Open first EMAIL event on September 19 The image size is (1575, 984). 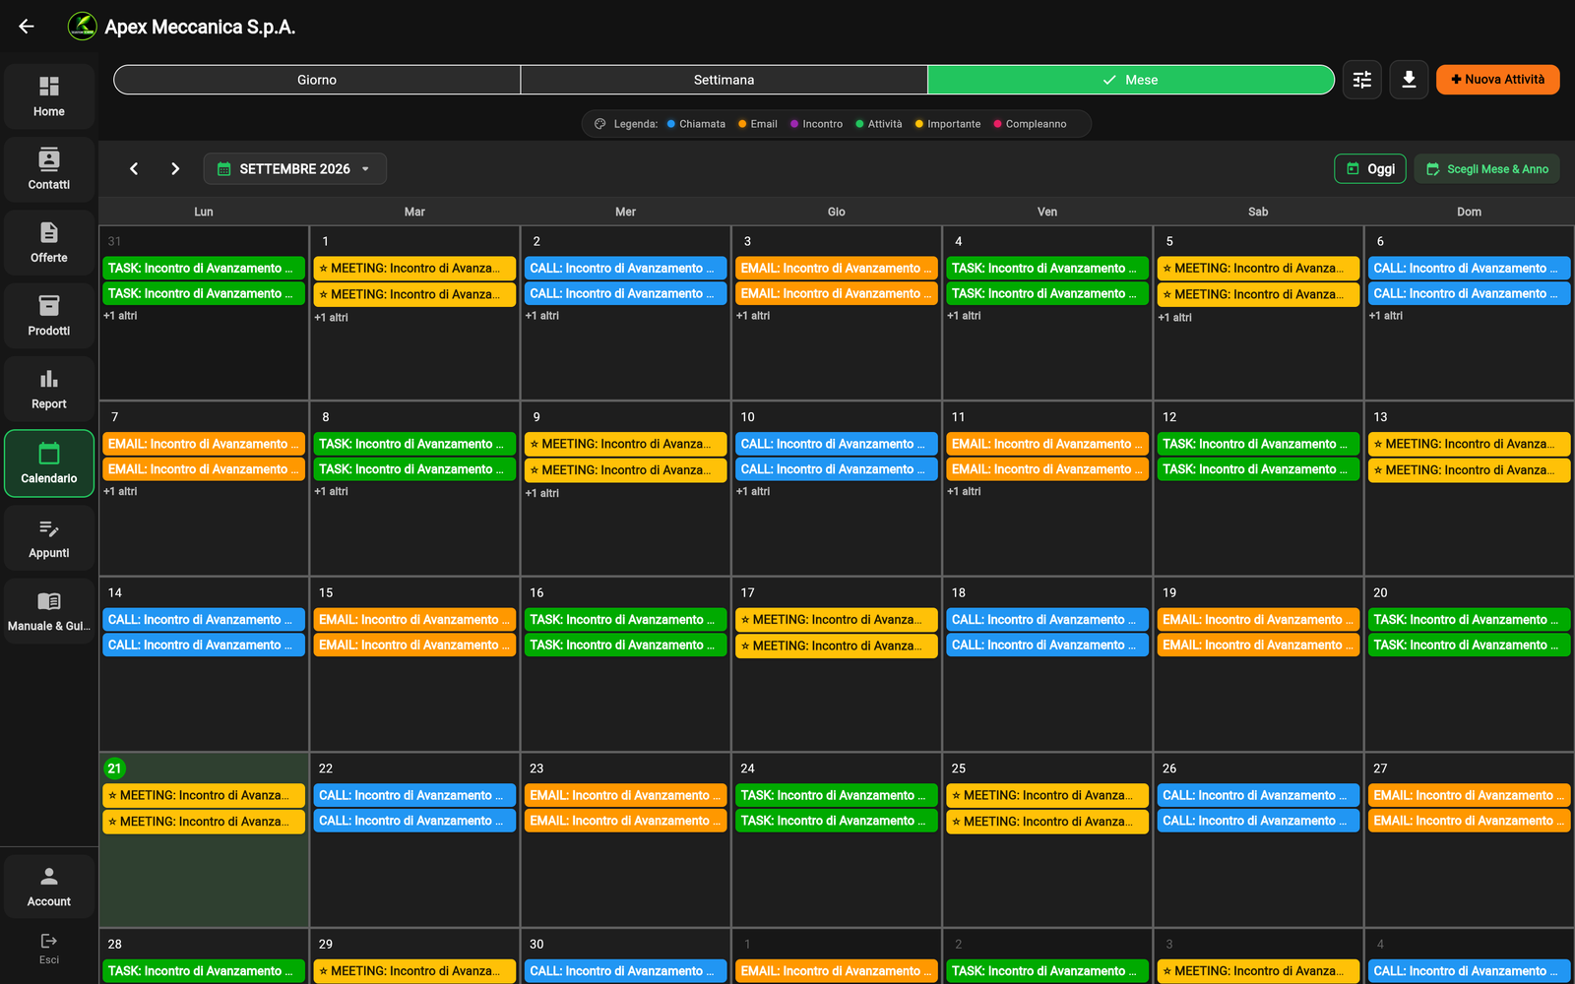pos(1258,620)
